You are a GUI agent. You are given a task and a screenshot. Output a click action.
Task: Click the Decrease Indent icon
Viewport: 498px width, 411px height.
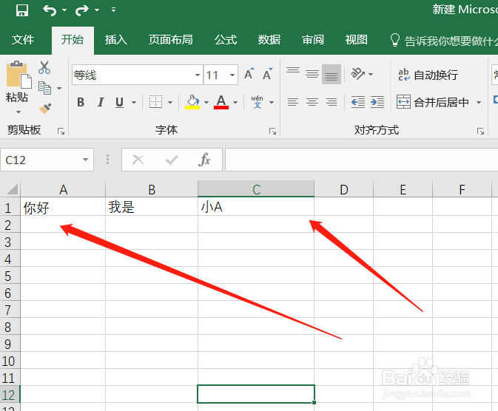pos(358,102)
